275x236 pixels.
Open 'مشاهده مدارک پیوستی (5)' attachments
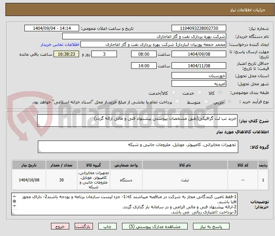[155, 227]
